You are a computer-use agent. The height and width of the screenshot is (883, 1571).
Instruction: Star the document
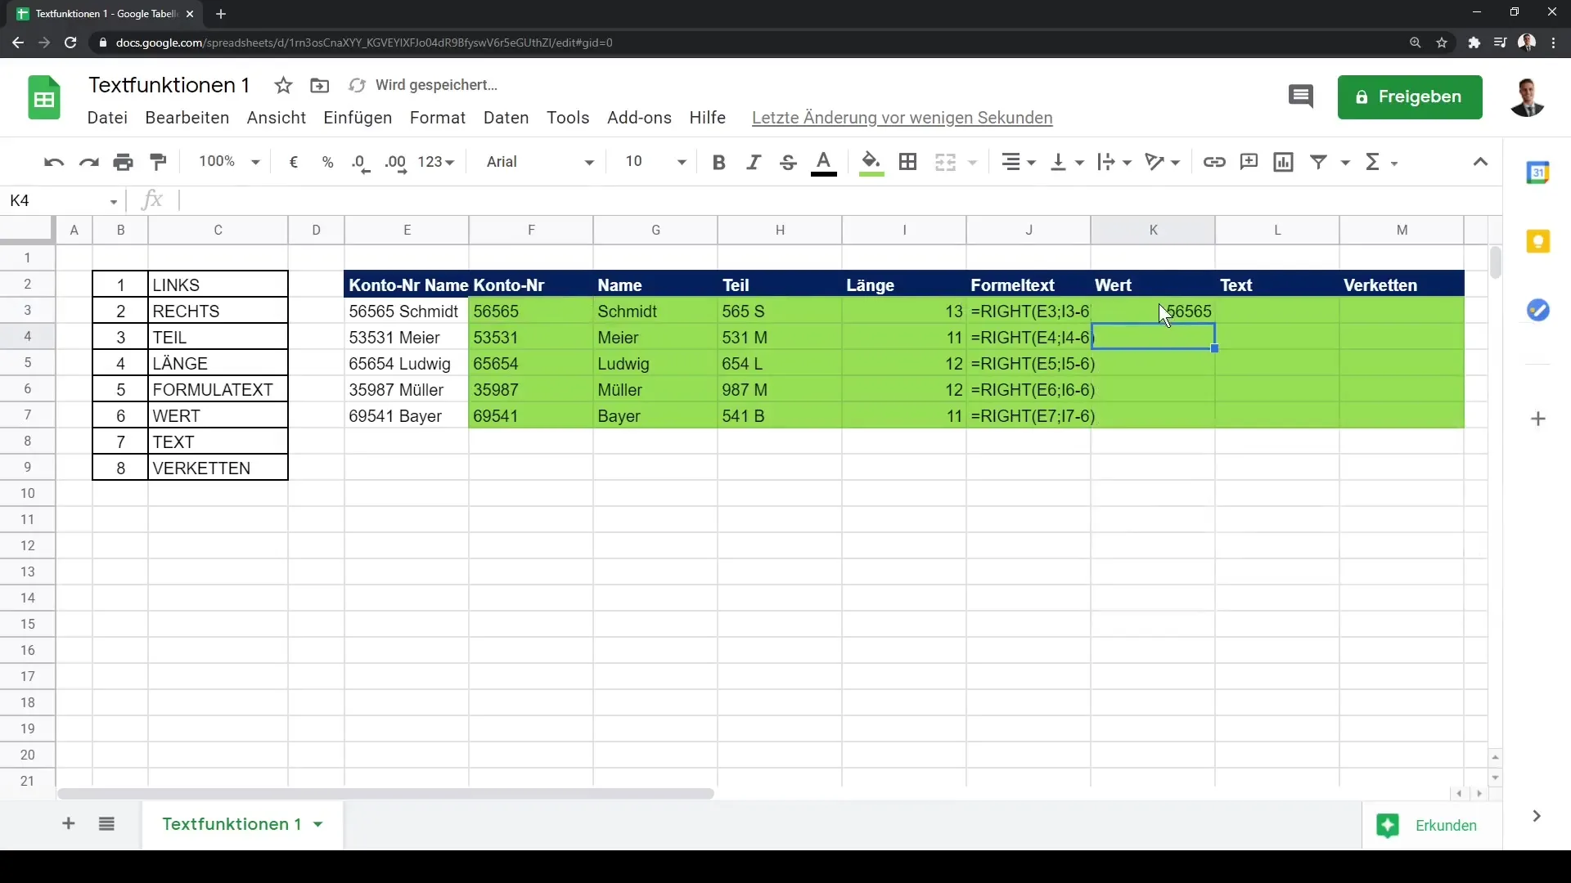[x=283, y=85]
